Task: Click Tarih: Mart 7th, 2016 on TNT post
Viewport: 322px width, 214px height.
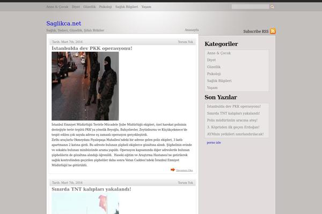Action: [67, 182]
